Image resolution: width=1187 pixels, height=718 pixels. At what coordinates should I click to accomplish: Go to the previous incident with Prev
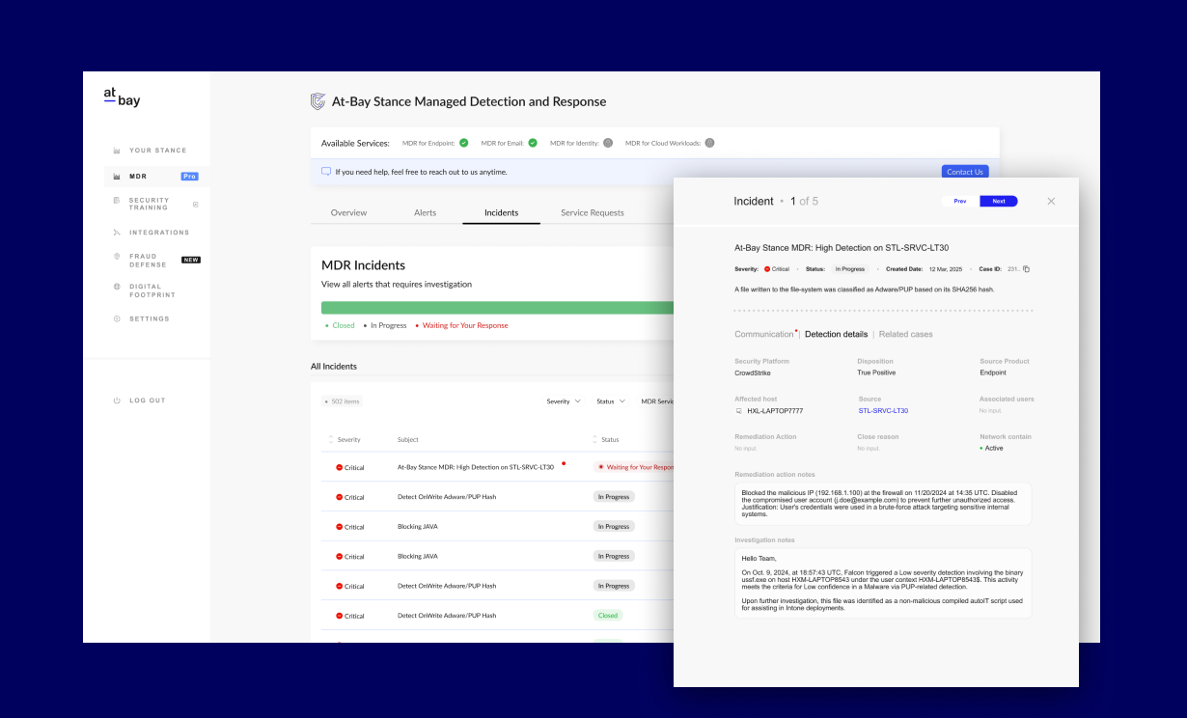pyautogui.click(x=960, y=201)
